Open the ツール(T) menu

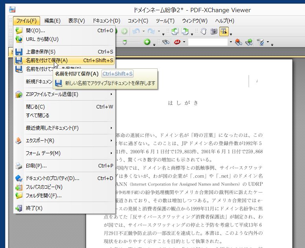[165, 20]
